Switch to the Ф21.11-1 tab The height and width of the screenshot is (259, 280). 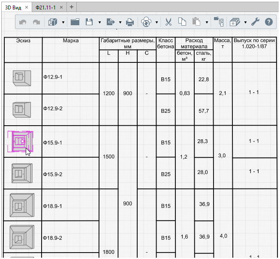45,7
